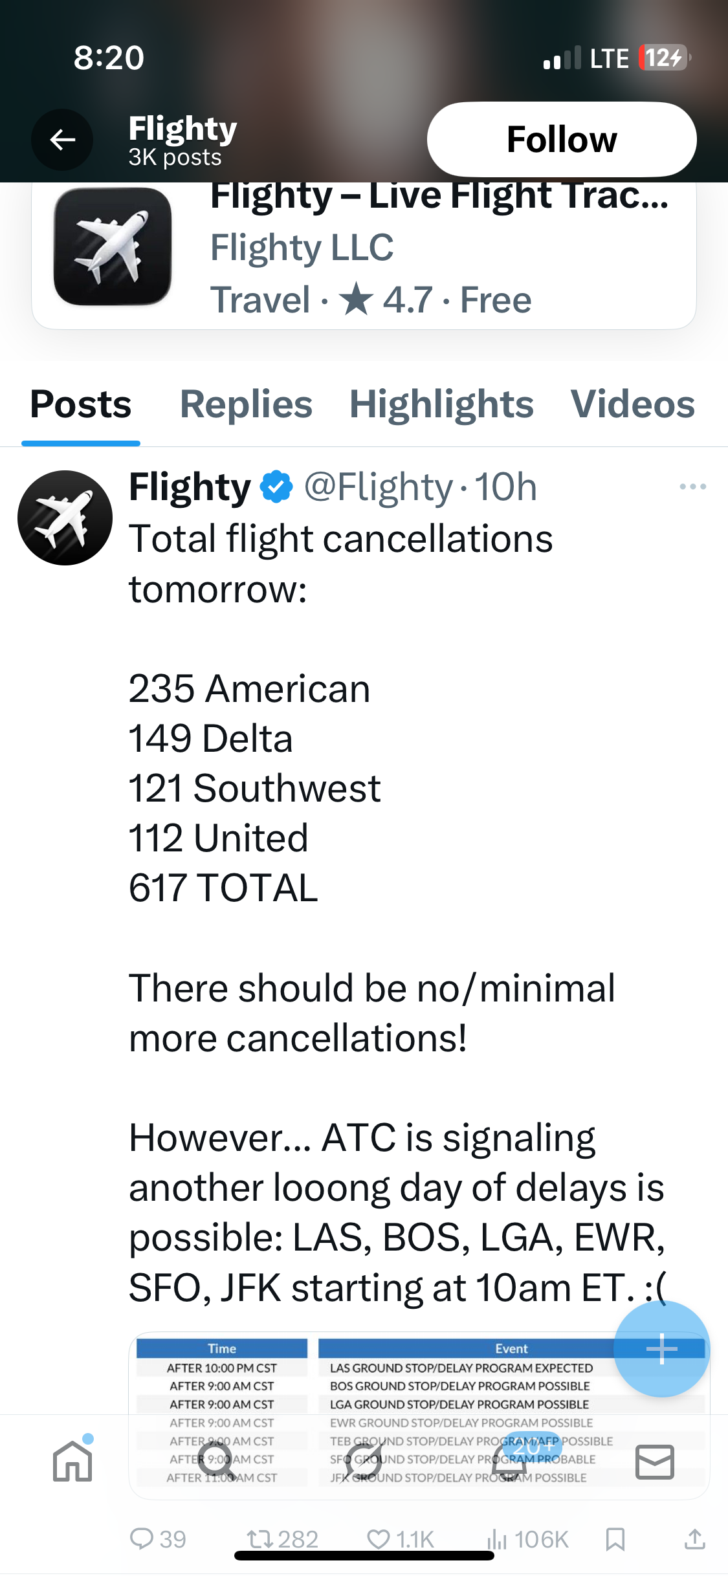Image resolution: width=728 pixels, height=1576 pixels.
Task: Reply to the post with 39 comments
Action: coord(157,1538)
